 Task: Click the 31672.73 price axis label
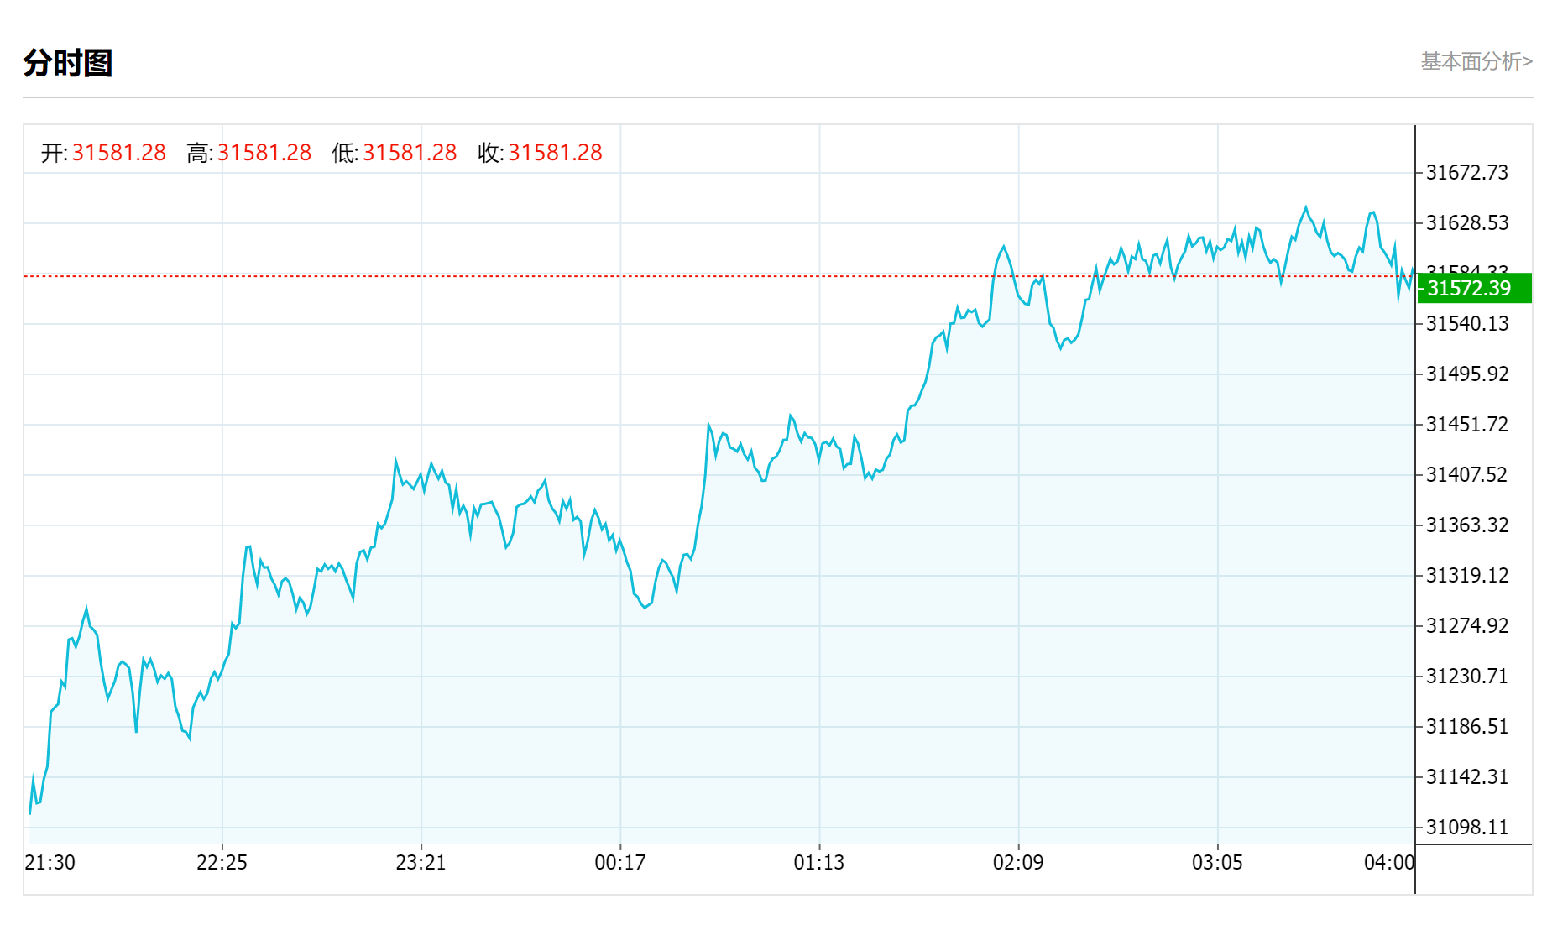point(1466,173)
